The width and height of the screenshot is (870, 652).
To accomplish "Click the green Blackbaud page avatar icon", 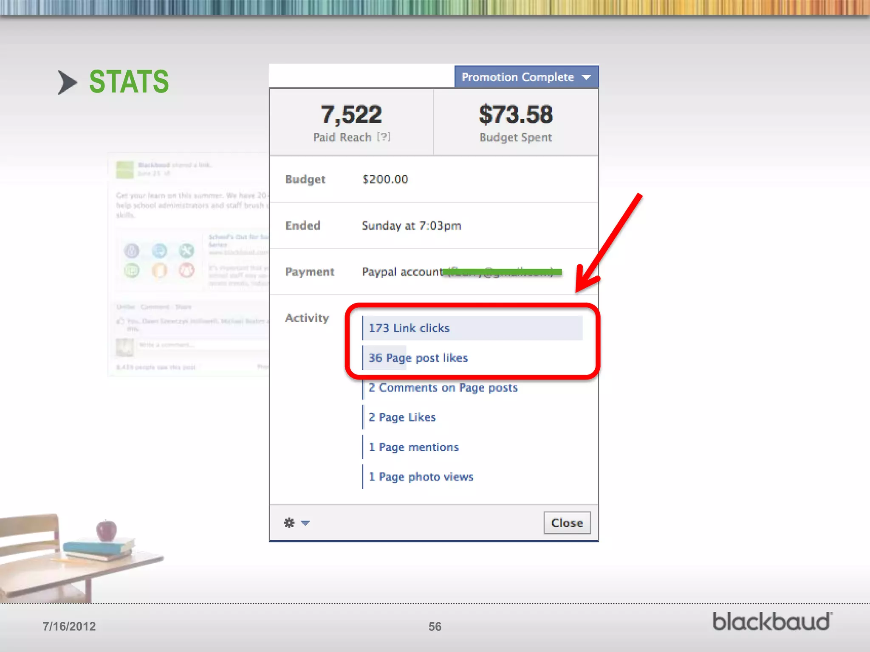I will click(124, 169).
